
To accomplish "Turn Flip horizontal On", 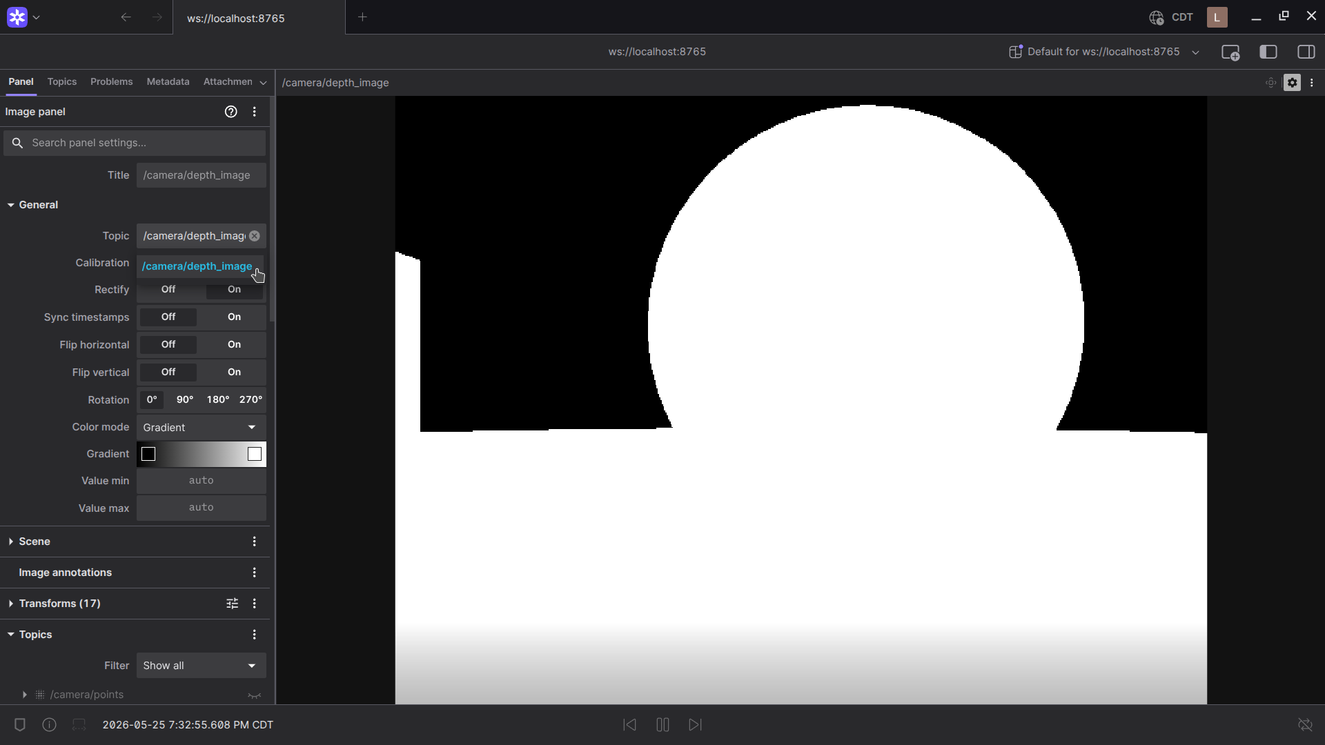I will (234, 345).
